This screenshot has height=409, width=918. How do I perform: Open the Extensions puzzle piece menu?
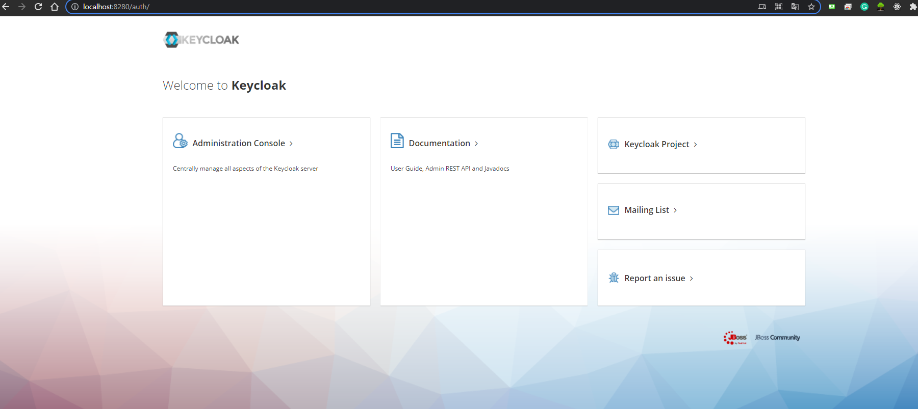[913, 7]
